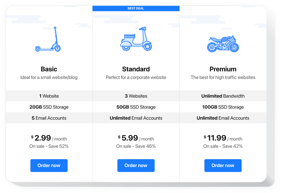Viewport: 281px width, 193px height.
Task: Click the blue BEST DEAL banner
Action: pyautogui.click(x=136, y=8)
